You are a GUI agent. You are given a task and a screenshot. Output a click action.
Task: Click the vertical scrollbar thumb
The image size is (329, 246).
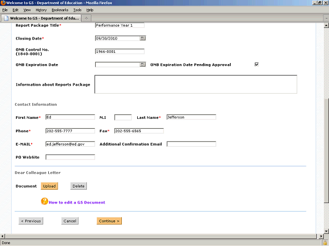tap(326, 151)
